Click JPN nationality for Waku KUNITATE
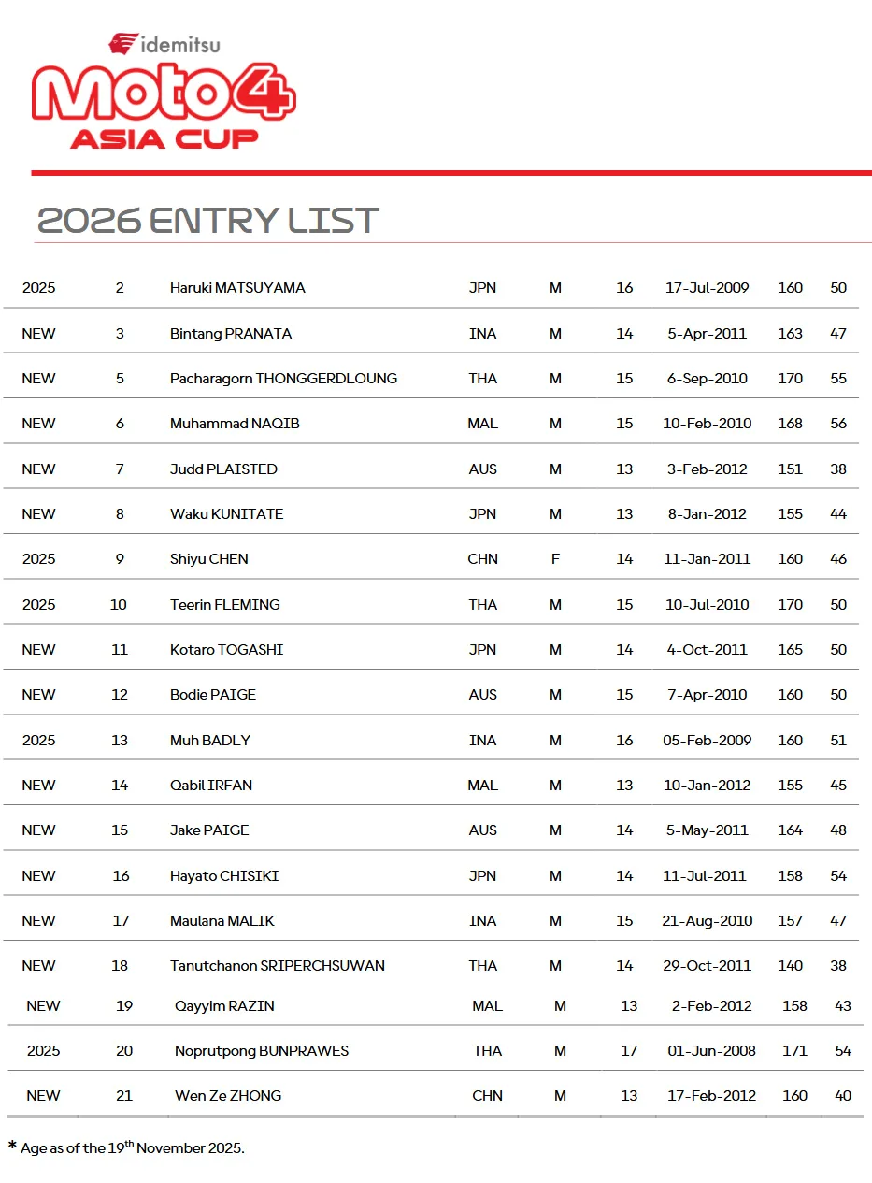 pyautogui.click(x=482, y=514)
